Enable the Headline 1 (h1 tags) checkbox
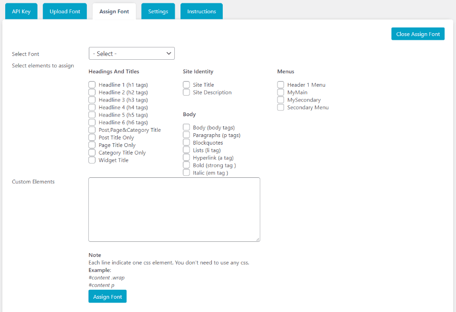 point(92,85)
